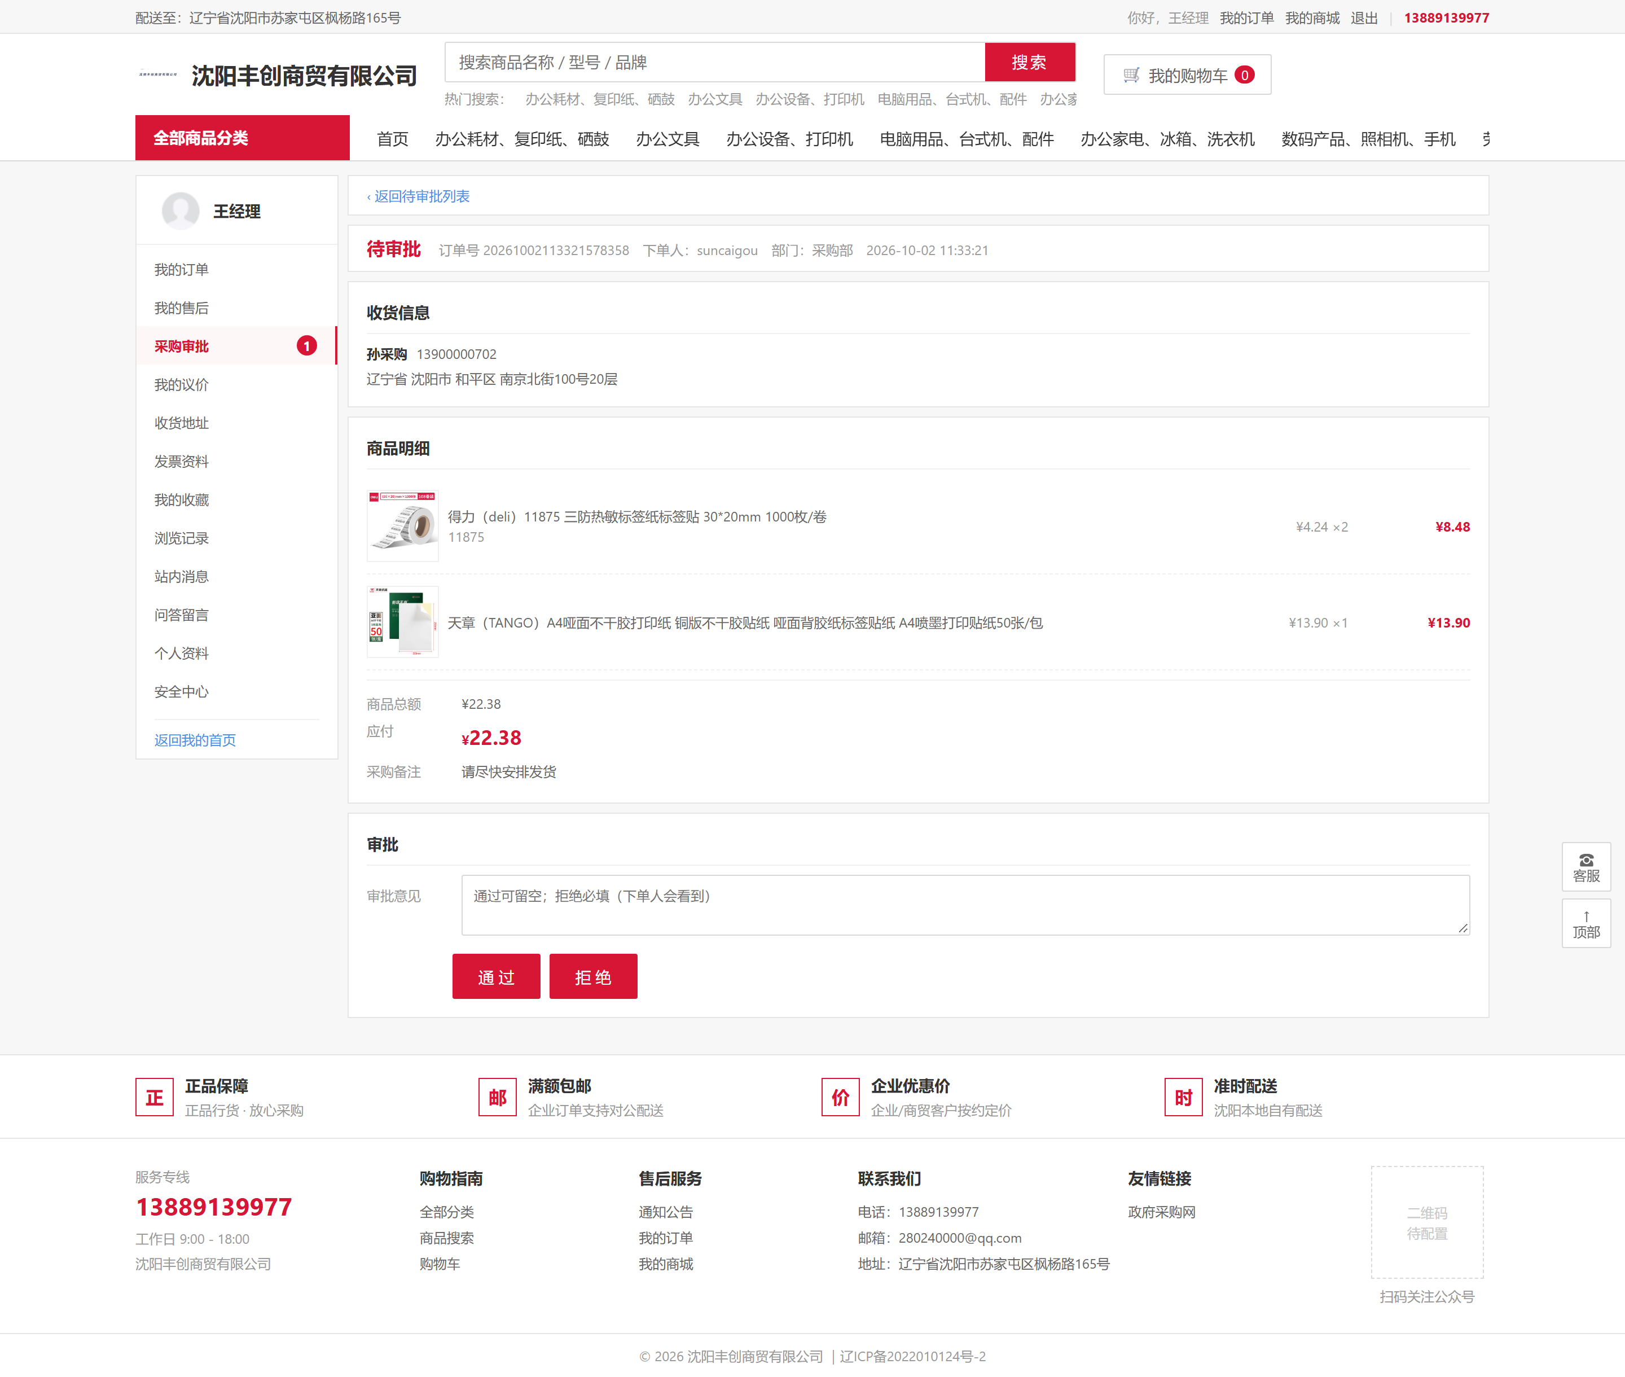Click the red 搜索 search button

(x=1030, y=63)
